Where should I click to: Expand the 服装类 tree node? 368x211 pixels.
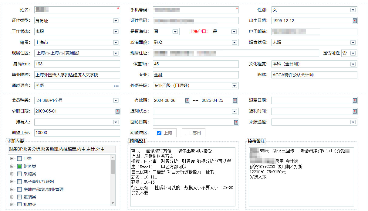12,197
